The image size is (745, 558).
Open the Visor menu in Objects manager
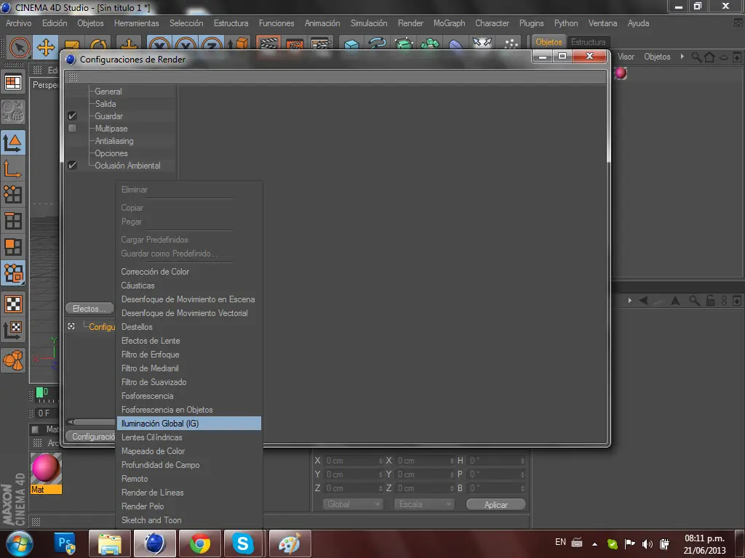tap(626, 57)
